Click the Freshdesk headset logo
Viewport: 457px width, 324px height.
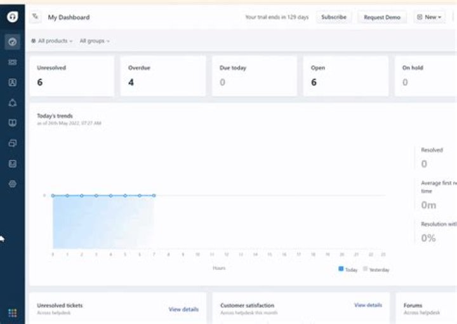click(x=12, y=17)
